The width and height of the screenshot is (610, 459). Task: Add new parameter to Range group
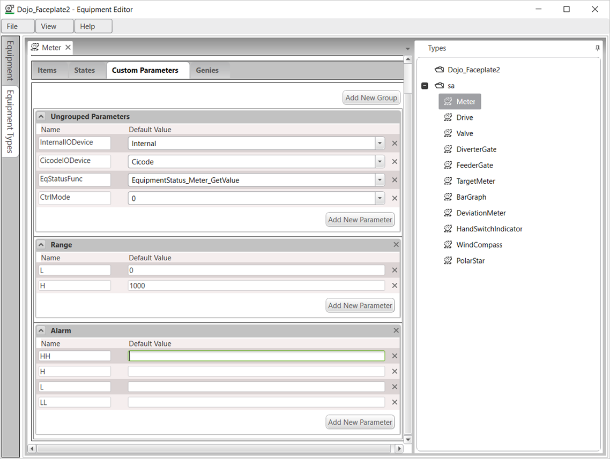click(x=360, y=306)
